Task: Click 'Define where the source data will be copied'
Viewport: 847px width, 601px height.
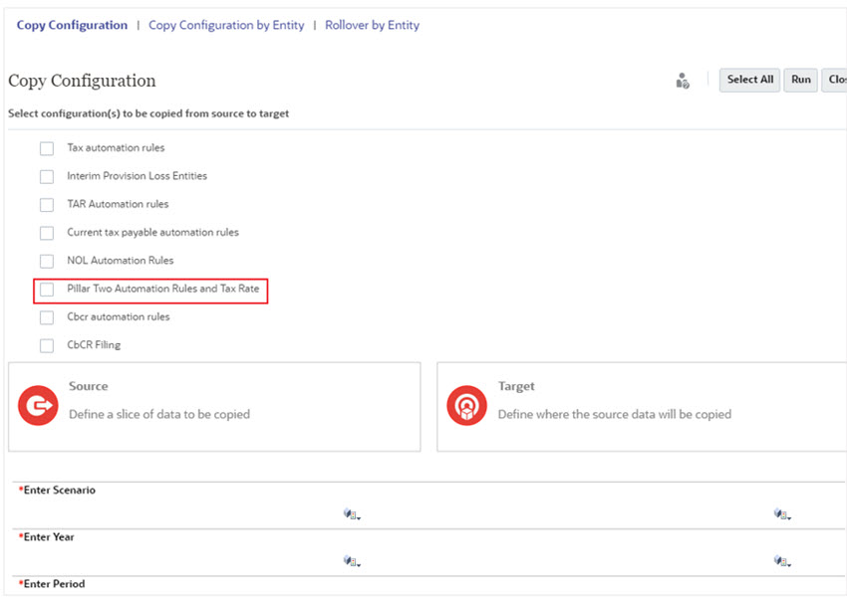Action: (615, 414)
